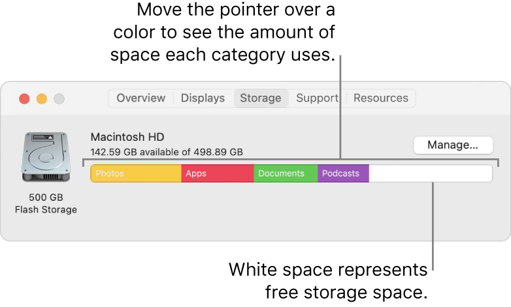The image size is (511, 307).
Task: Choose the purple Podcasts storage segment
Action: click(343, 173)
